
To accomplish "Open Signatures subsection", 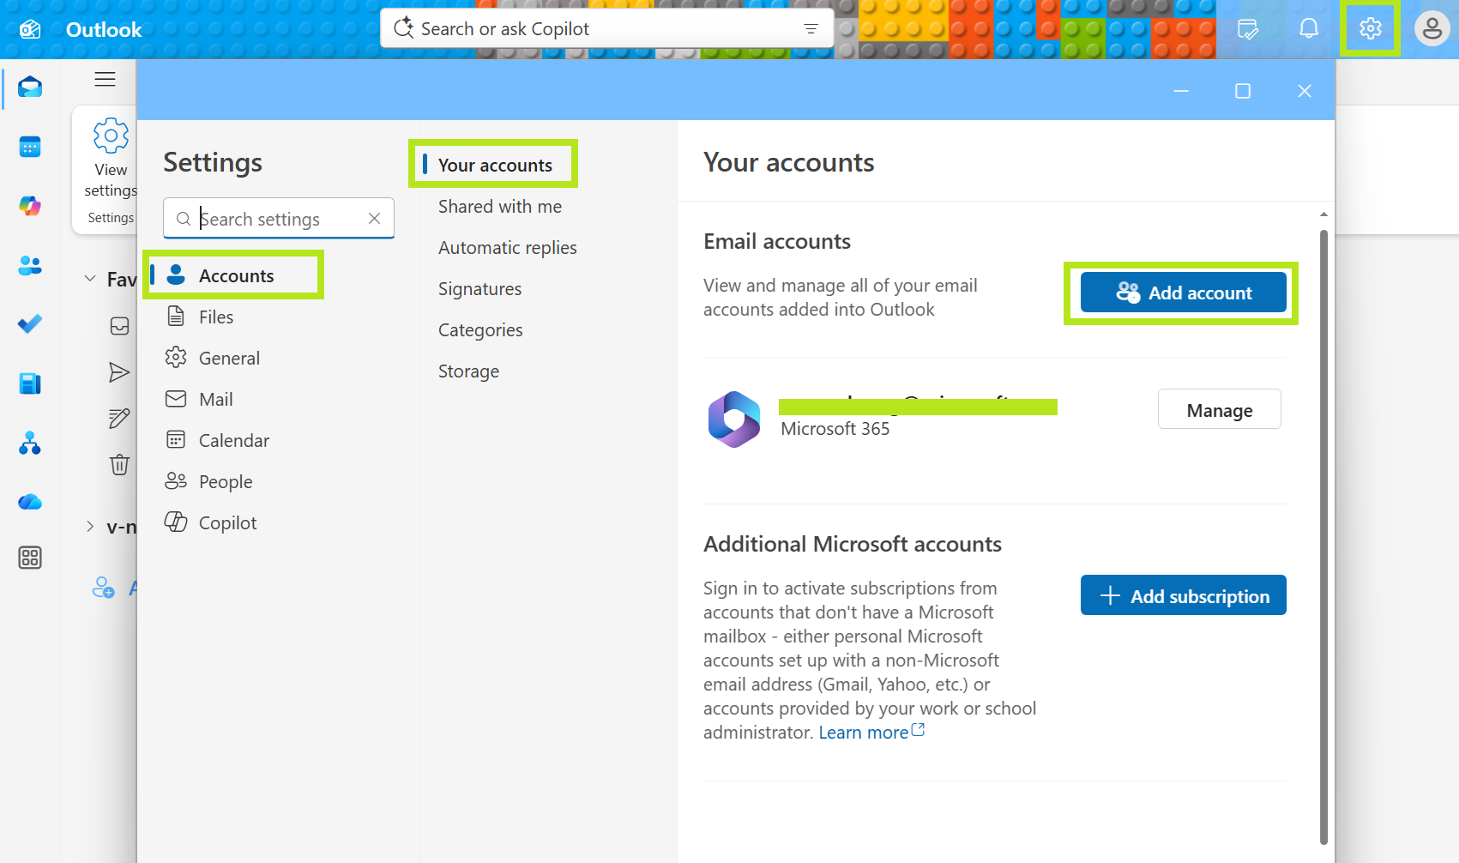I will pos(480,289).
